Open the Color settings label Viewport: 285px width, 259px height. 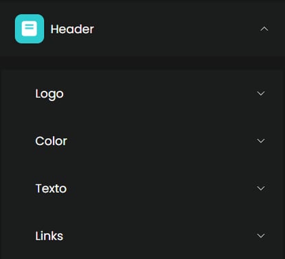51,141
